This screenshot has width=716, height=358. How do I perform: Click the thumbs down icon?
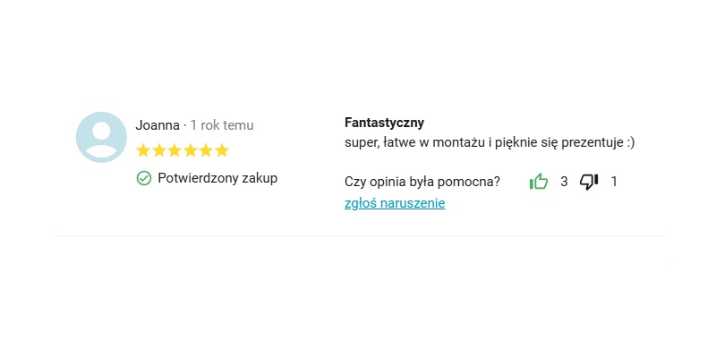tap(589, 182)
